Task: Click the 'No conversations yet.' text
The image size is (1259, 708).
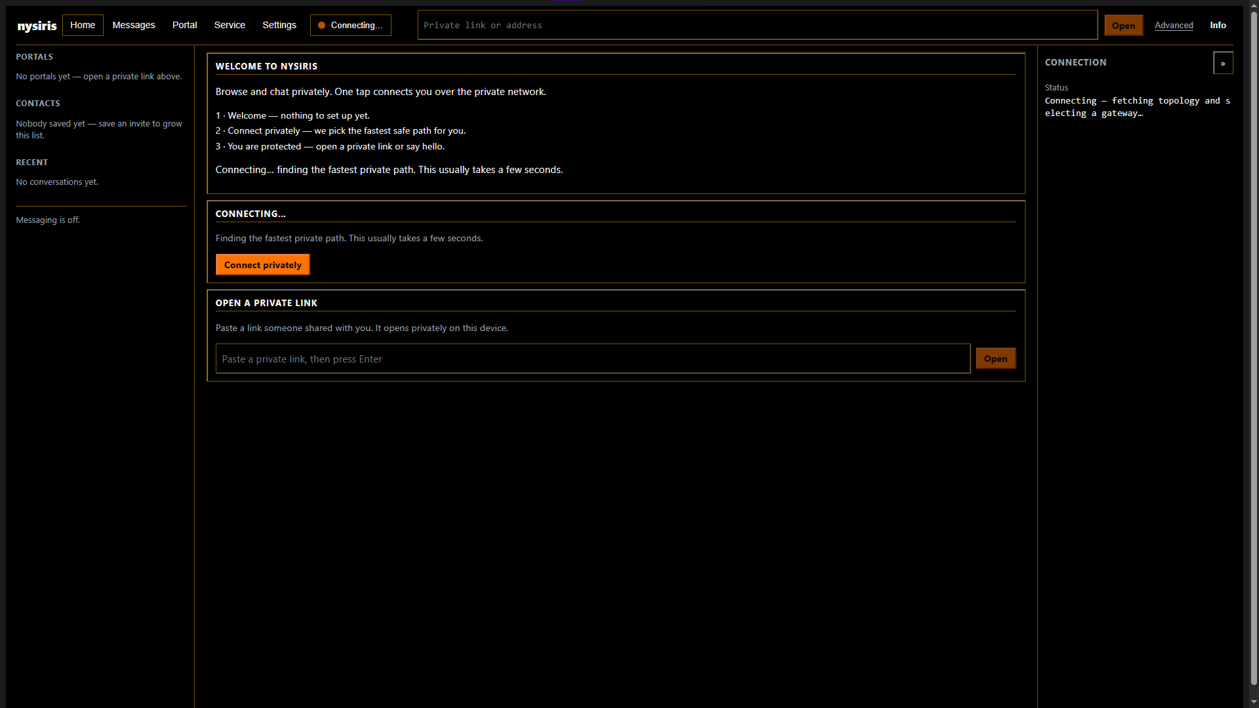Action: pyautogui.click(x=57, y=182)
